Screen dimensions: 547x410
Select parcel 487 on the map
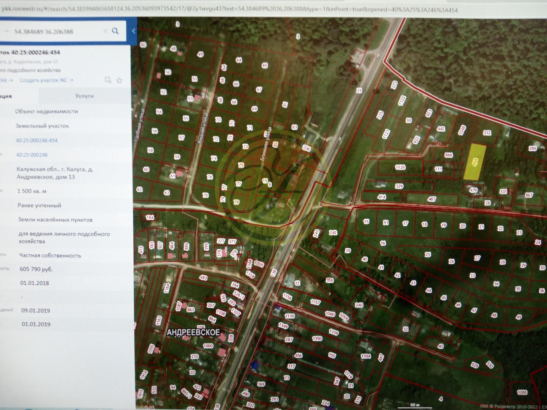[x=432, y=199]
